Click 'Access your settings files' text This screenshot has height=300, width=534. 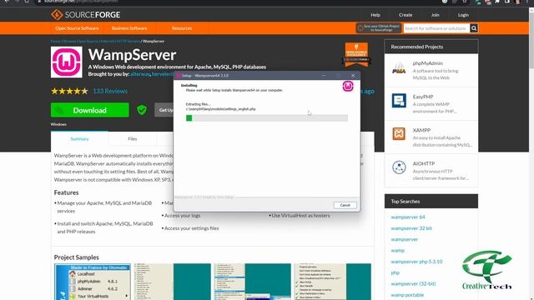[x=191, y=228]
